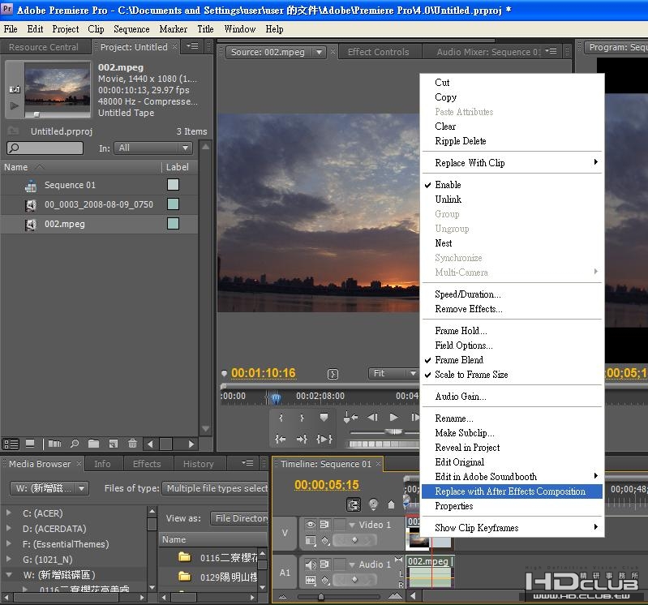
Task: Click the New Item icon in Project panel
Action: point(114,444)
